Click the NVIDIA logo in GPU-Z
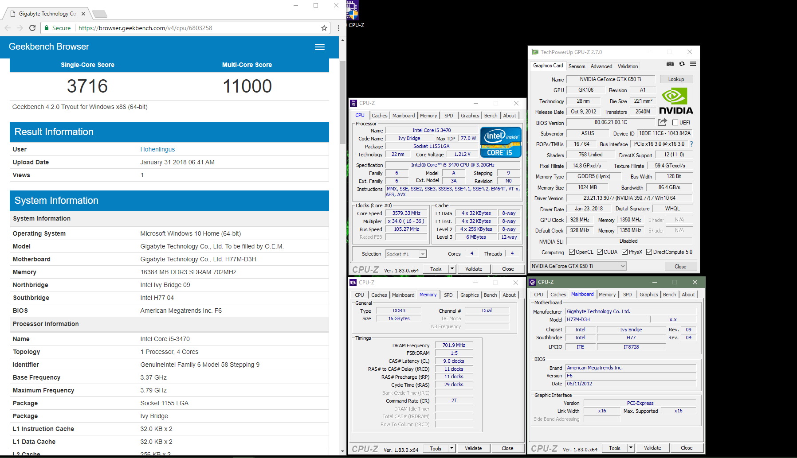The image size is (797, 458). tap(676, 101)
